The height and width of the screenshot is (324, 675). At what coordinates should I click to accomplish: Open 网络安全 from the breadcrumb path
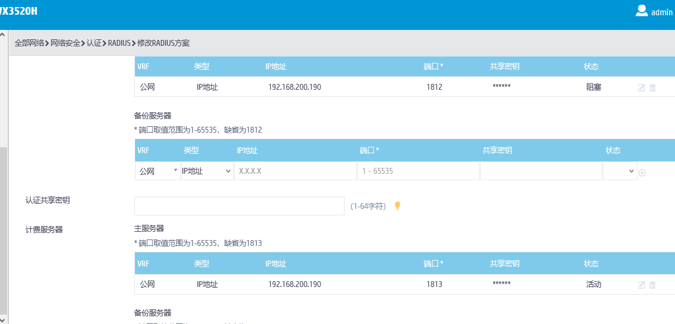pyautogui.click(x=65, y=43)
